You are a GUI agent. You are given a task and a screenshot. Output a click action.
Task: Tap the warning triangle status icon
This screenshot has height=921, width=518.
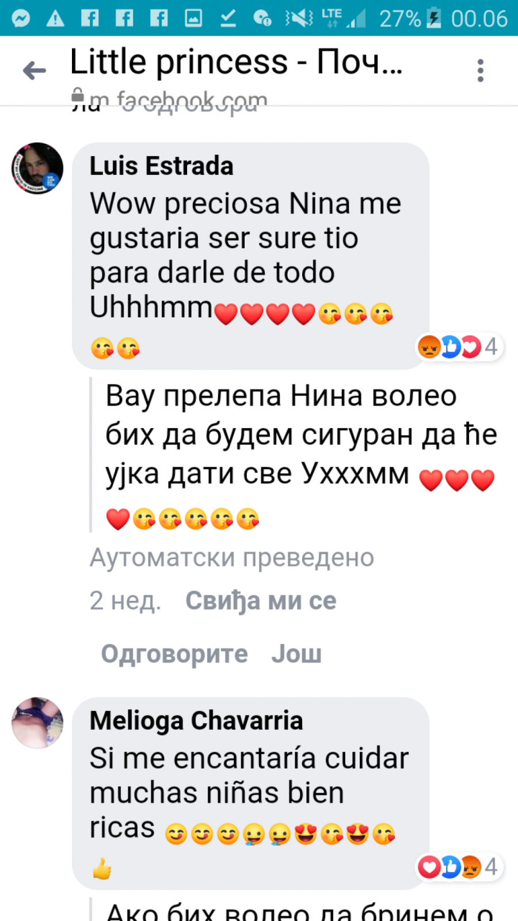point(55,18)
